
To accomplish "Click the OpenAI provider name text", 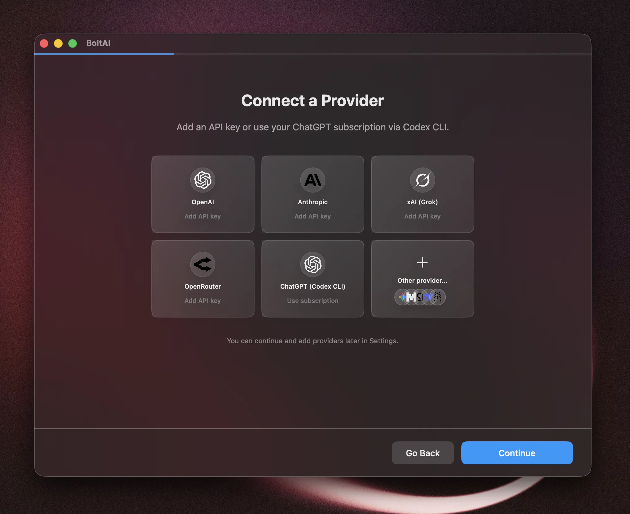I will coord(203,202).
